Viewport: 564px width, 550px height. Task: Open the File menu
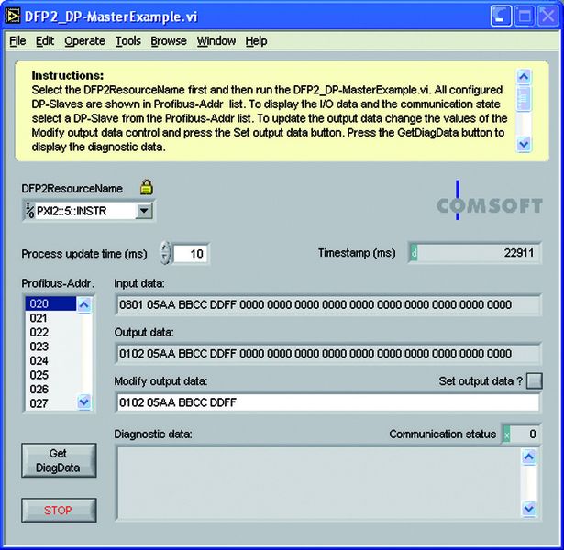(17, 41)
